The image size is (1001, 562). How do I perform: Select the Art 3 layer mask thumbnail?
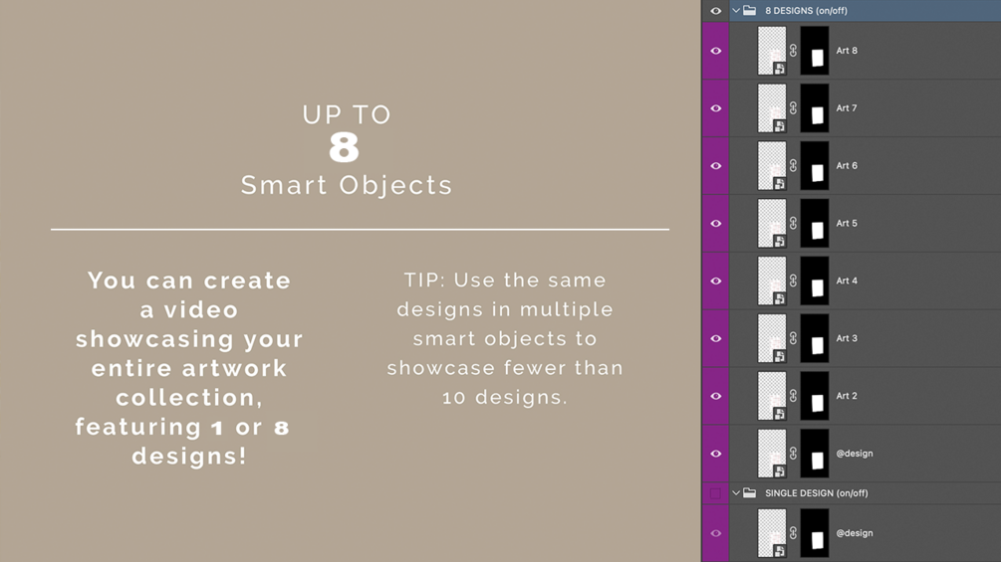[x=815, y=338]
